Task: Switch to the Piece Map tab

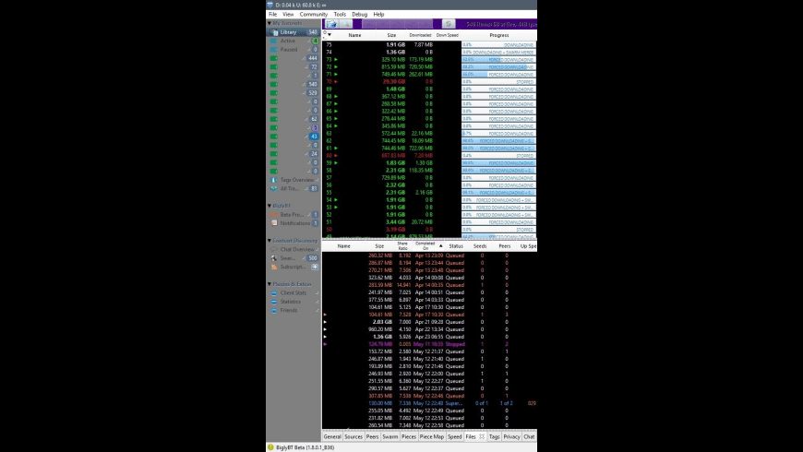Action: 432,436
